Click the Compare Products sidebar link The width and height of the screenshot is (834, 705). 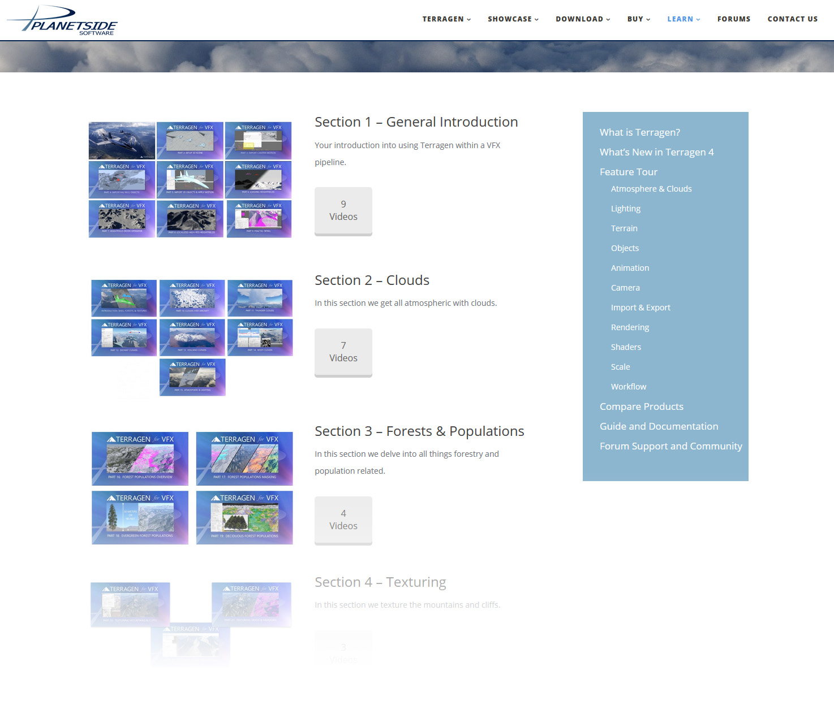pos(641,406)
